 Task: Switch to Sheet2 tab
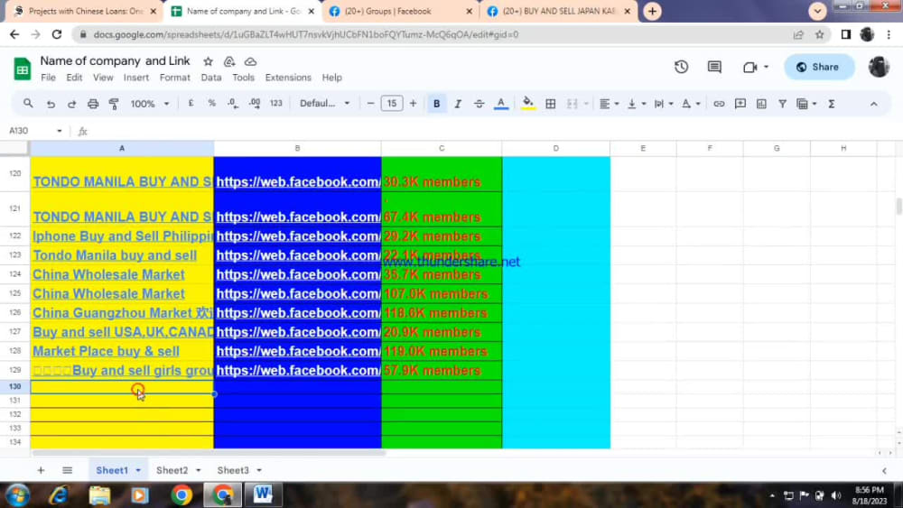coord(172,470)
